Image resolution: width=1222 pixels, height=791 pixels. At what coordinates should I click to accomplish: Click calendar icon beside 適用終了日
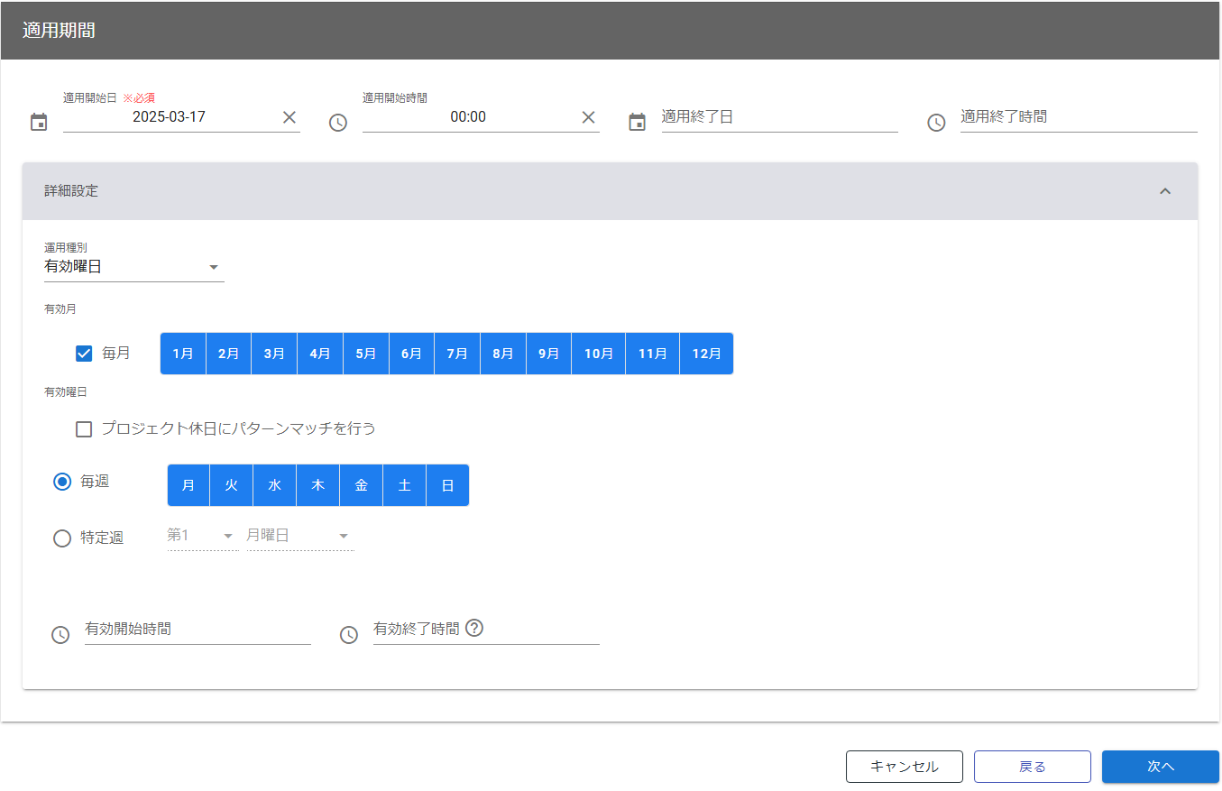[638, 122]
